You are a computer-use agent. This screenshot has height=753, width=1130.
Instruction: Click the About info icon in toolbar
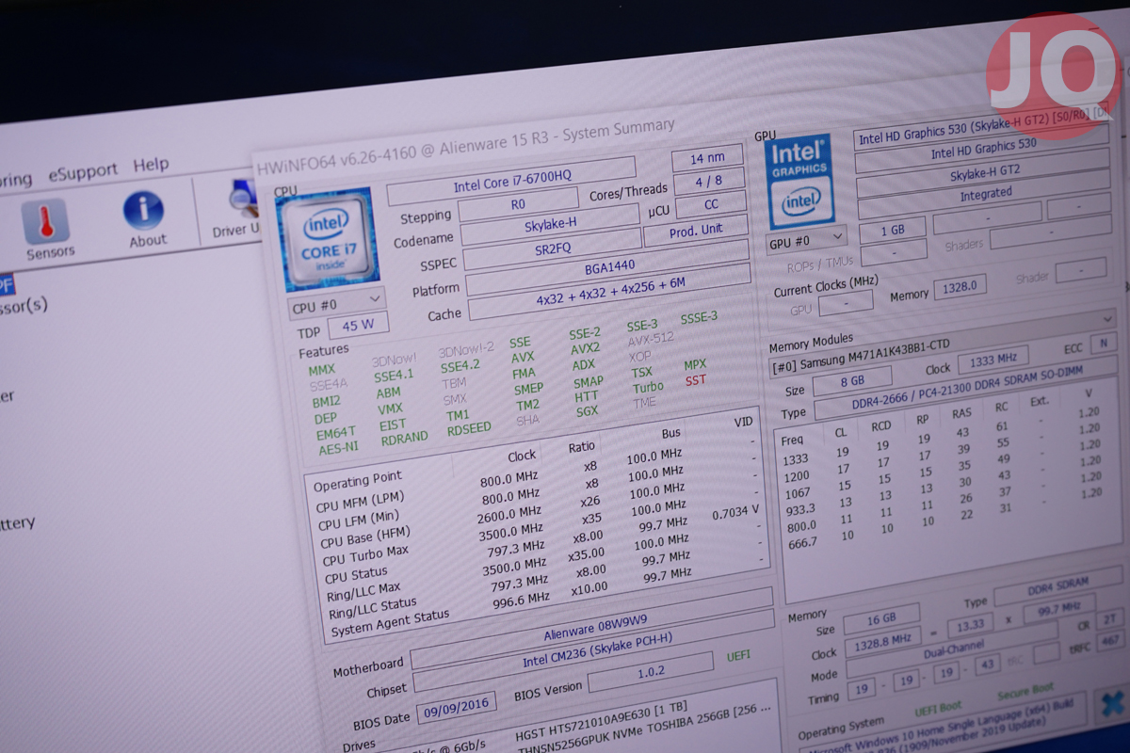pos(145,219)
